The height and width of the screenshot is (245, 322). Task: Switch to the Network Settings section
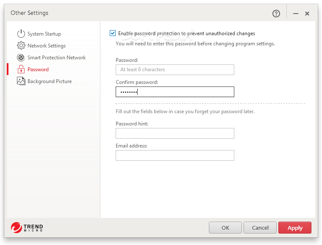[x=47, y=45]
